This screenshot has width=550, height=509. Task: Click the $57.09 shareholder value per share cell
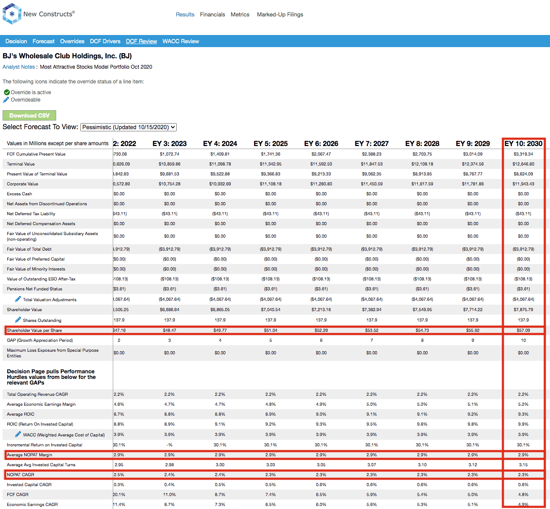coord(523,330)
